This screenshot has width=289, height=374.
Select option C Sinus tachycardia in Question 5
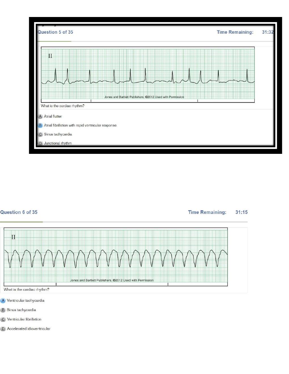tap(55, 134)
